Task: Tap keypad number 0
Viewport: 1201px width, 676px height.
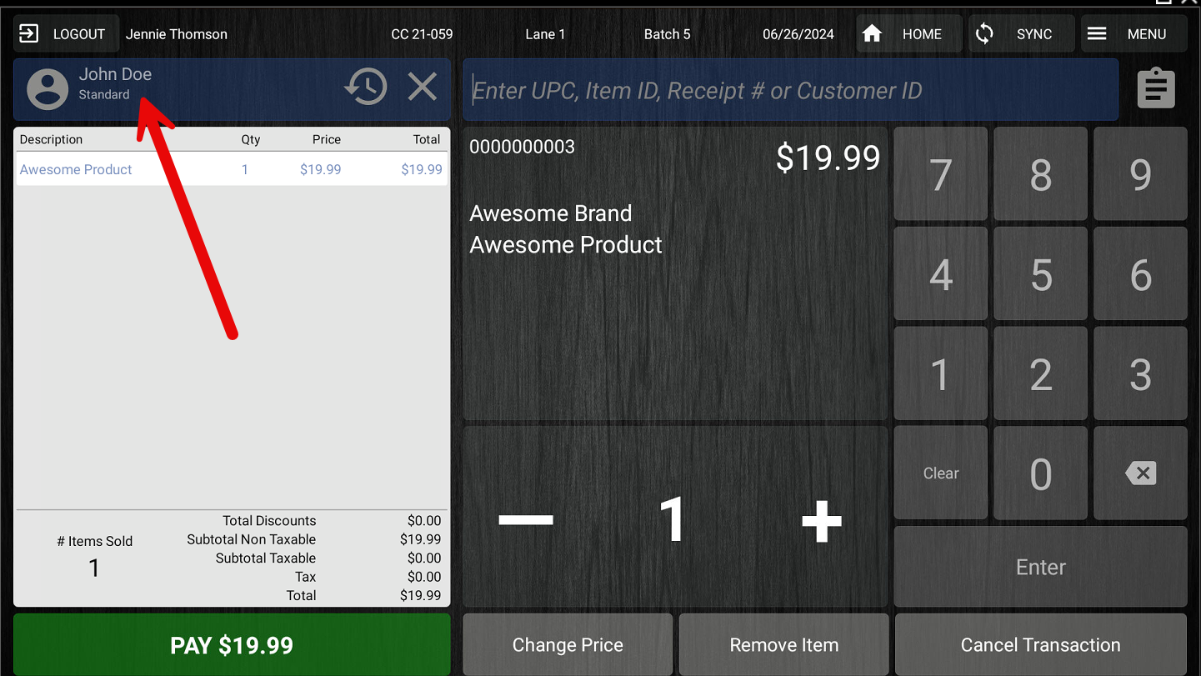Action: click(x=1041, y=473)
